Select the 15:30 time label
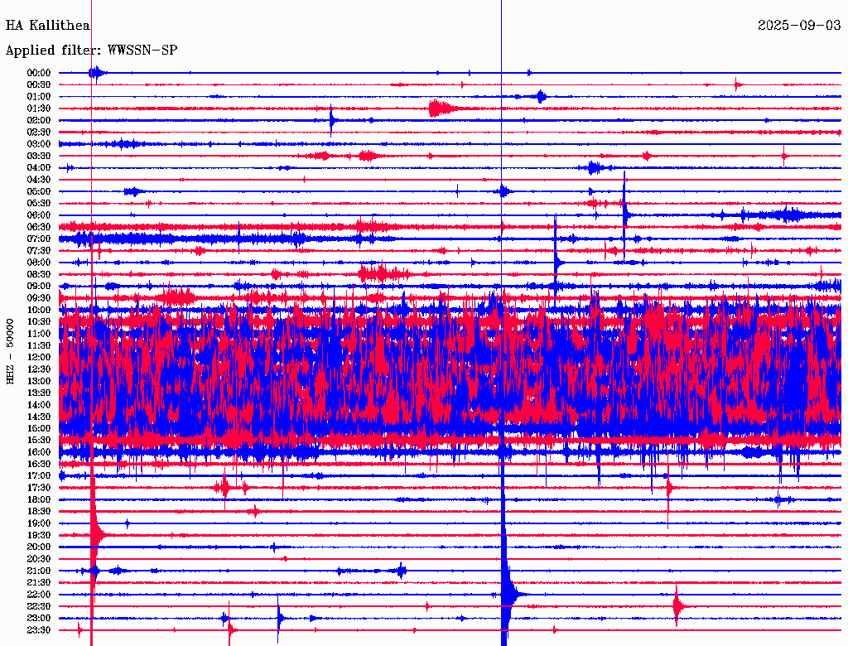Screen dimensions: 848x646 point(39,440)
